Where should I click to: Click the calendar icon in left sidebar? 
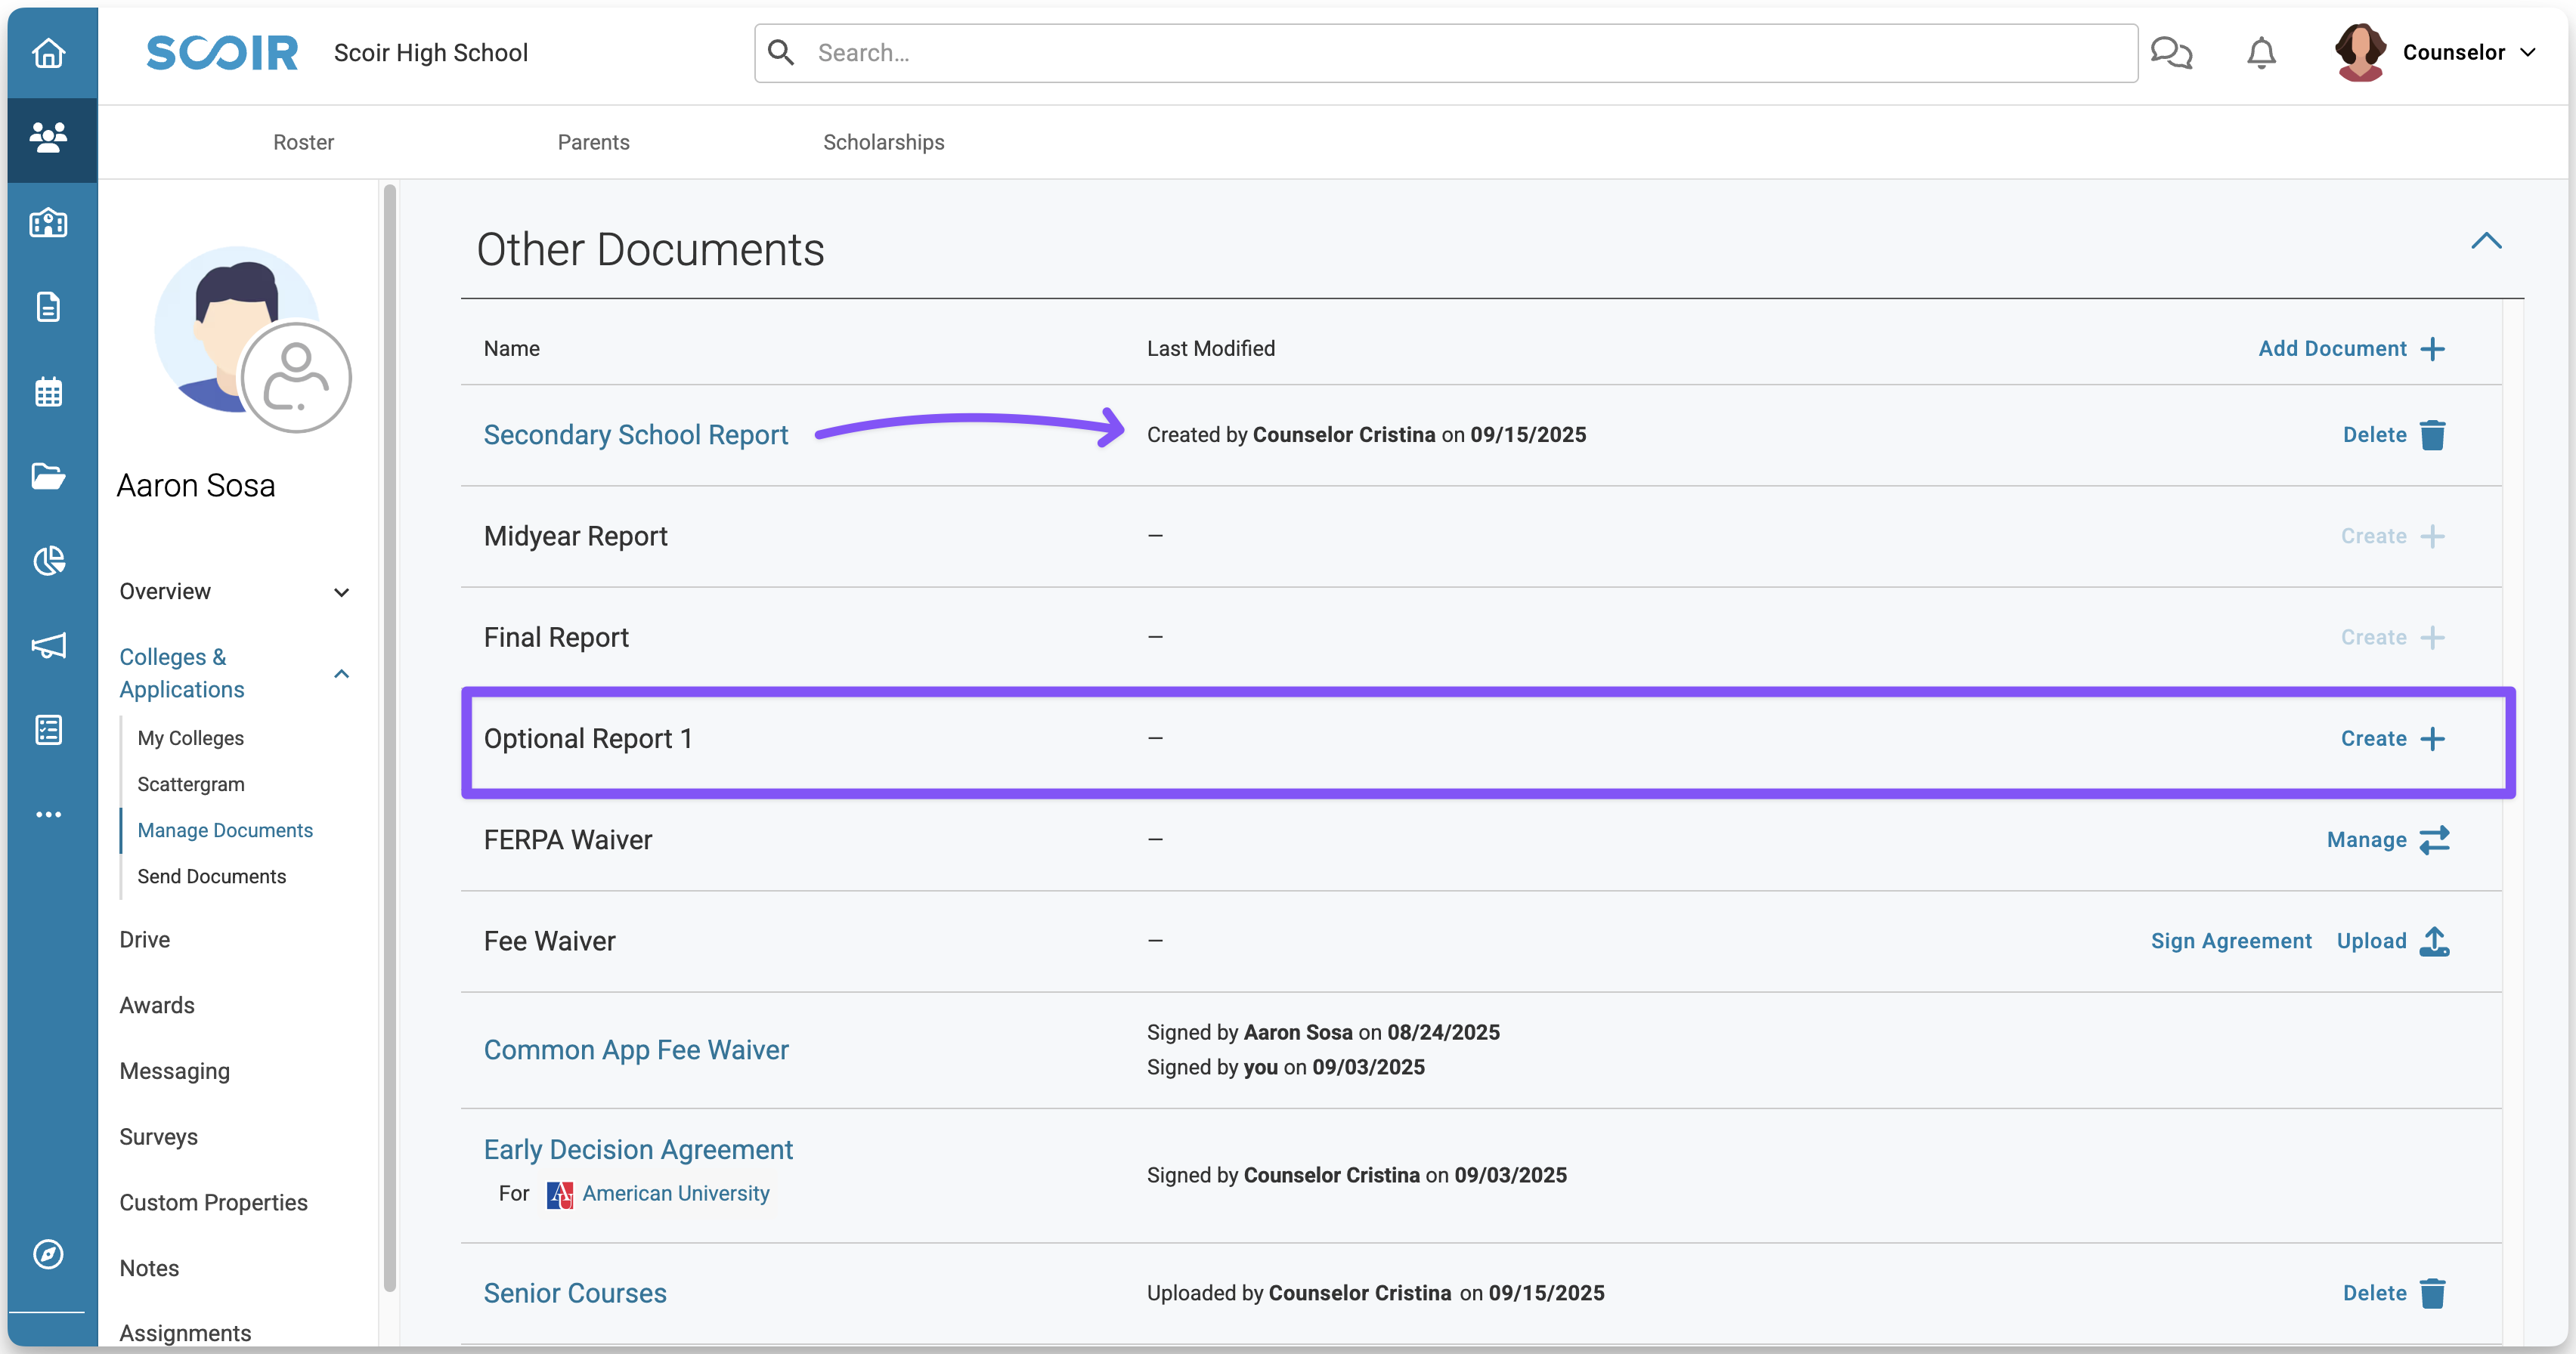pyautogui.click(x=48, y=391)
